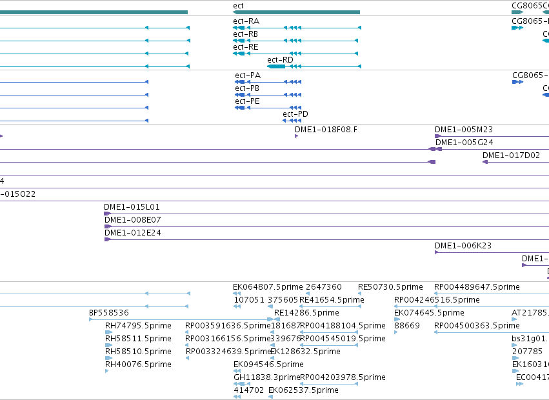Select EST RH58511.5prime
This screenshot has width=549, height=400.
(x=138, y=339)
